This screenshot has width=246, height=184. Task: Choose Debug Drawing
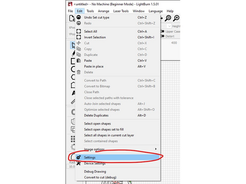tap(118, 172)
